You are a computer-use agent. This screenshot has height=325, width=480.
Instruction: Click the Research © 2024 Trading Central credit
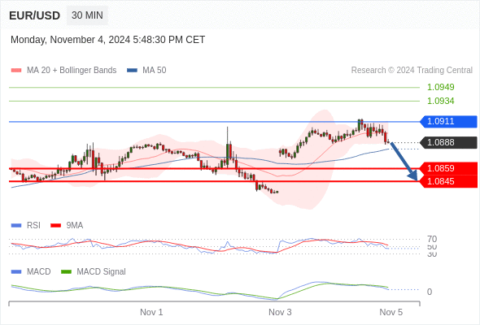412,71
